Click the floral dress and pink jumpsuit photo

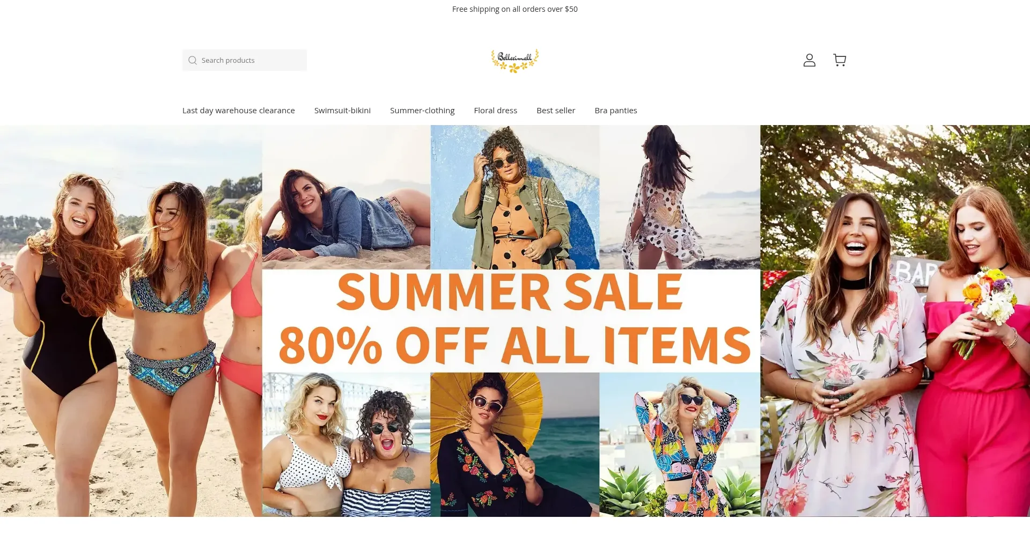(895, 321)
